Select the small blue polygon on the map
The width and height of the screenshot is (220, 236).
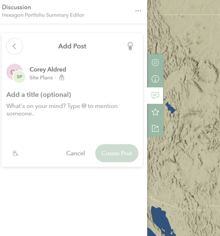coord(170,108)
